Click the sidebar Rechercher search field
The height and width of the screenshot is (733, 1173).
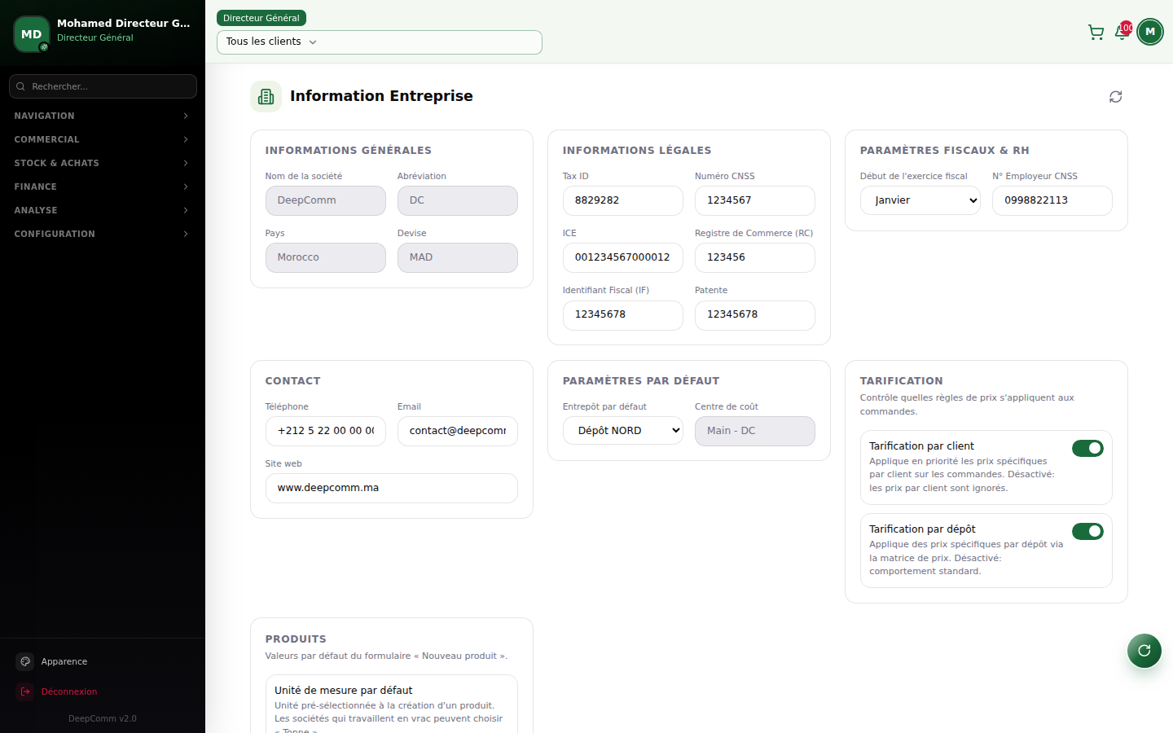click(x=103, y=86)
